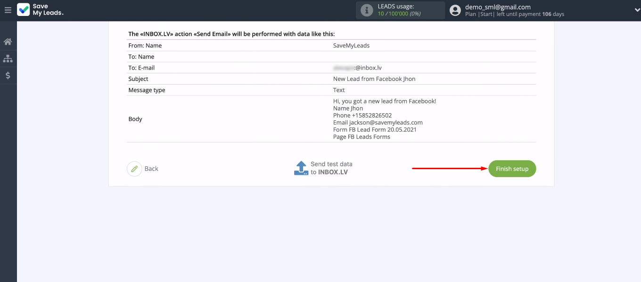Screen dimensions: 641x282
Task: Click the Back link text
Action: (151, 169)
